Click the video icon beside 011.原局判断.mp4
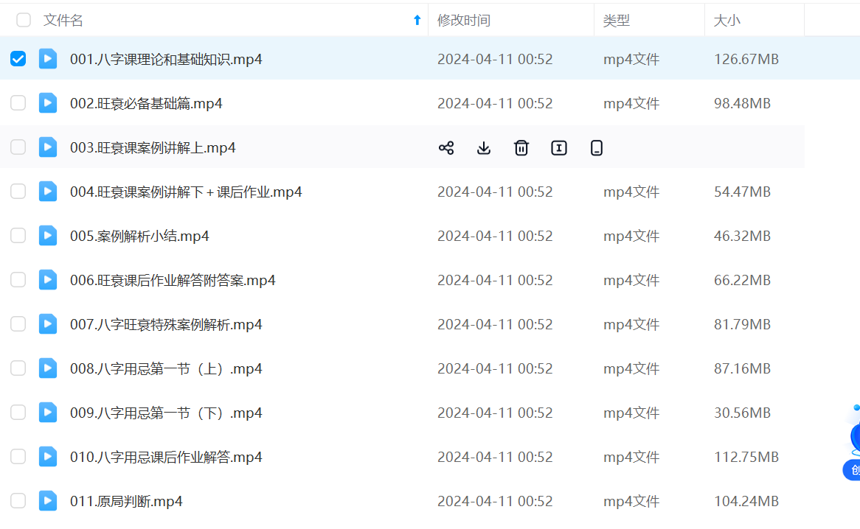Screen dimensions: 860x529 (x=48, y=501)
